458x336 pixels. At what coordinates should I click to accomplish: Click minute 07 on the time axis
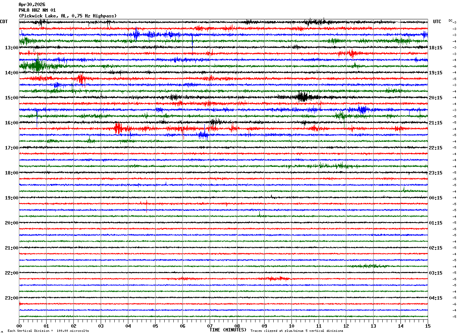(210, 326)
